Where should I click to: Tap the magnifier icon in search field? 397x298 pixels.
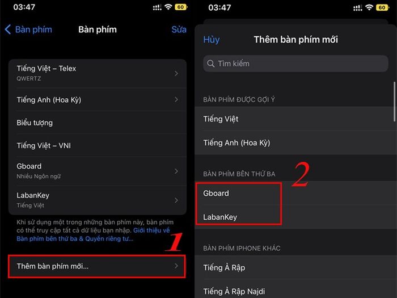click(210, 64)
